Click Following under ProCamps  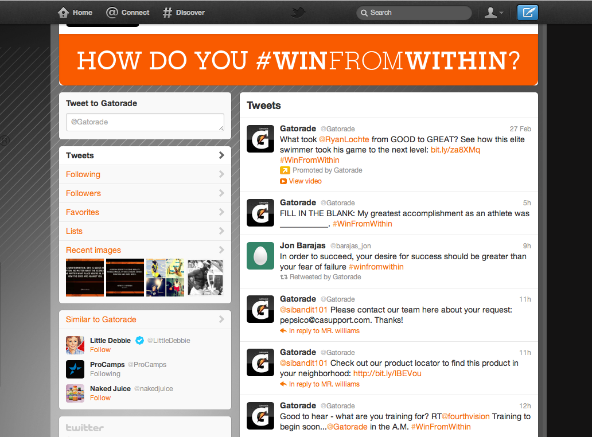click(106, 374)
